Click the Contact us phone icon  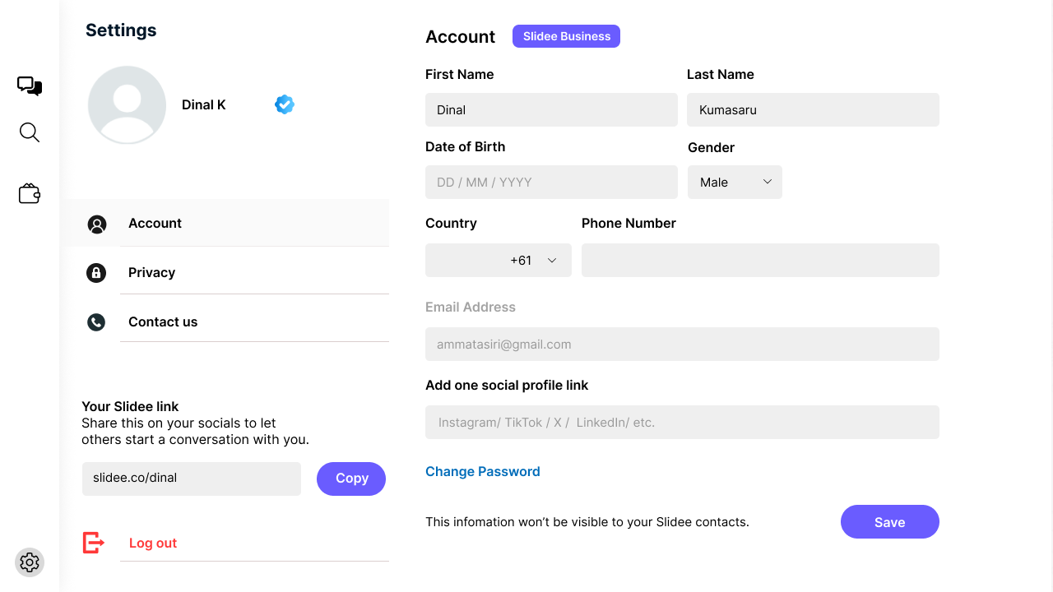pyautogui.click(x=96, y=321)
